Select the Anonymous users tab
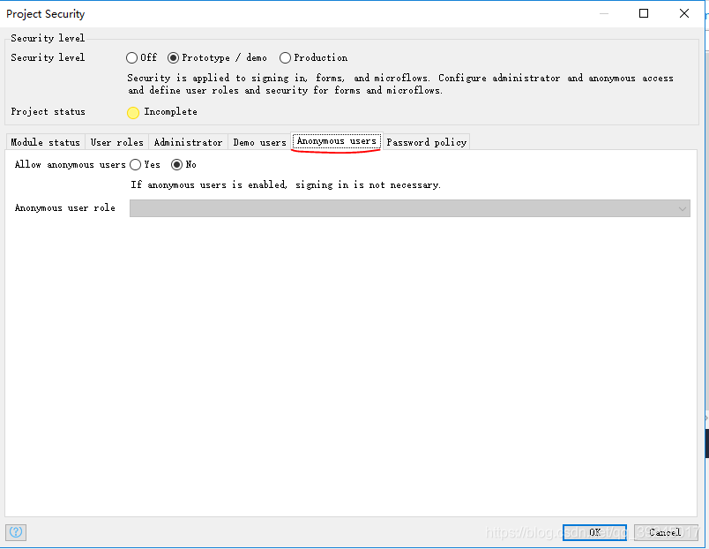709x549 pixels. coord(336,141)
